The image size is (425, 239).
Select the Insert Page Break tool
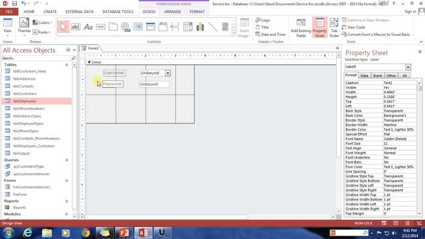[175, 27]
